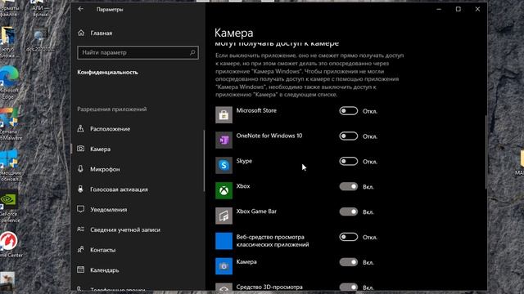Click the Xbox Game Bar label
524x294 pixels.
[x=256, y=212]
